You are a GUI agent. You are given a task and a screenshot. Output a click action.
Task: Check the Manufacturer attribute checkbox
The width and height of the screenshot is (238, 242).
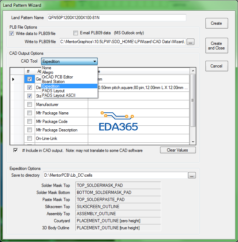pos(29,105)
